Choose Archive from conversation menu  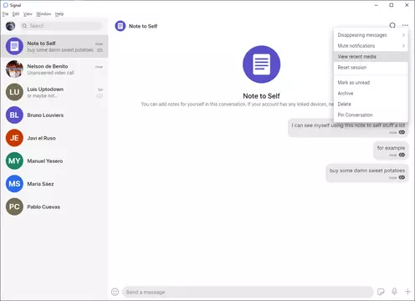pos(371,94)
